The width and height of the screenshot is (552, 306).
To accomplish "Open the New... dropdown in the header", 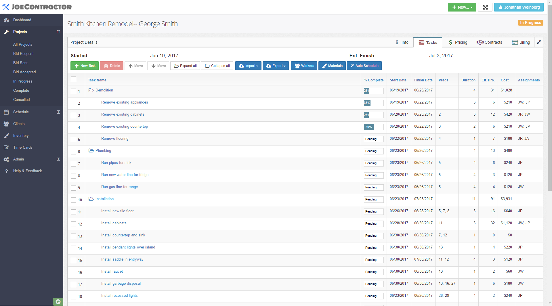I will pyautogui.click(x=462, y=7).
